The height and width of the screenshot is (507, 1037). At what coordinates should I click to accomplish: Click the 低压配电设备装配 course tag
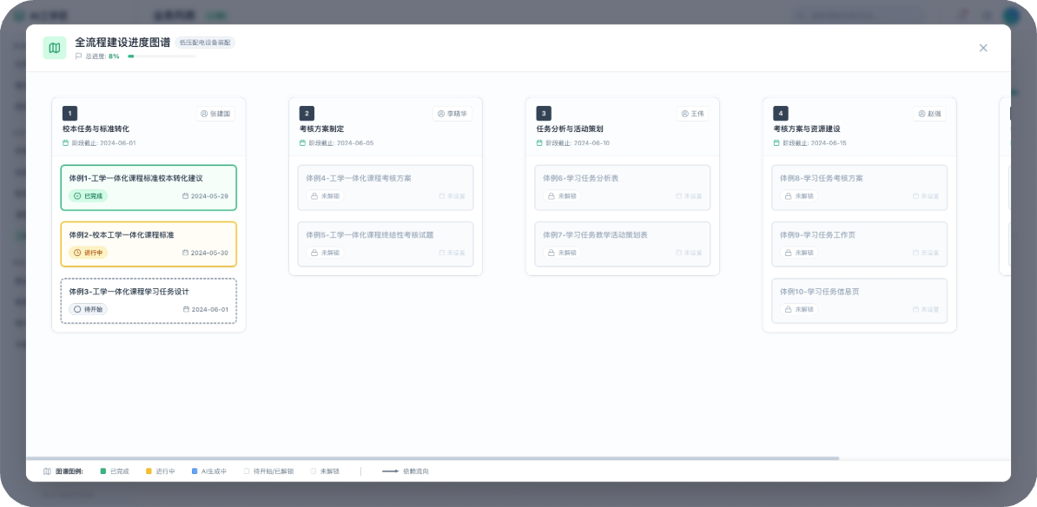[205, 43]
